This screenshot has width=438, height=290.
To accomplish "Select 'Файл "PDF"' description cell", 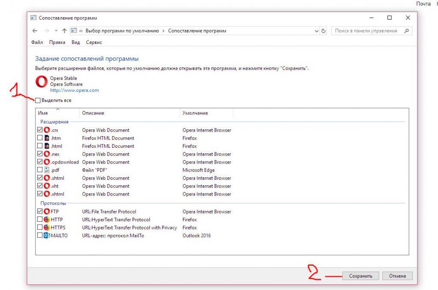I will pos(95,170).
